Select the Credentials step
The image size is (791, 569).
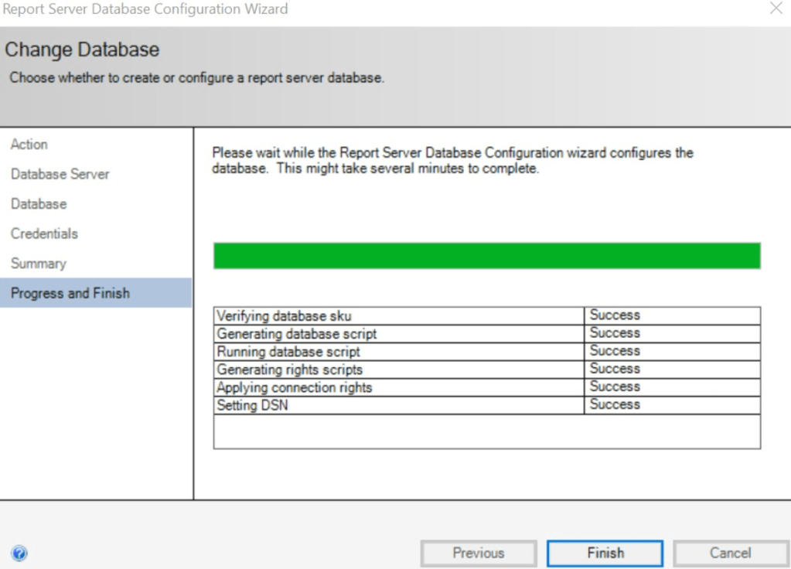pyautogui.click(x=44, y=233)
